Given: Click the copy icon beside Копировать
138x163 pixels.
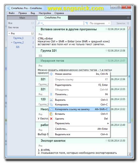Looking at the screenshot, I should click(51, 105).
